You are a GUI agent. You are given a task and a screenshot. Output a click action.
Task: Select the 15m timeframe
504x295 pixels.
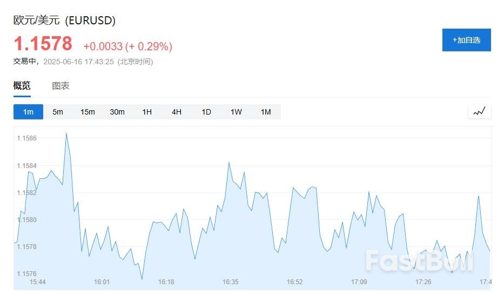click(x=88, y=112)
